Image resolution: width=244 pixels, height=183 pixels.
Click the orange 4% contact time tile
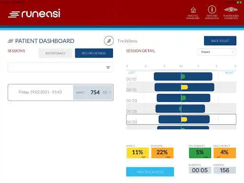224,153
